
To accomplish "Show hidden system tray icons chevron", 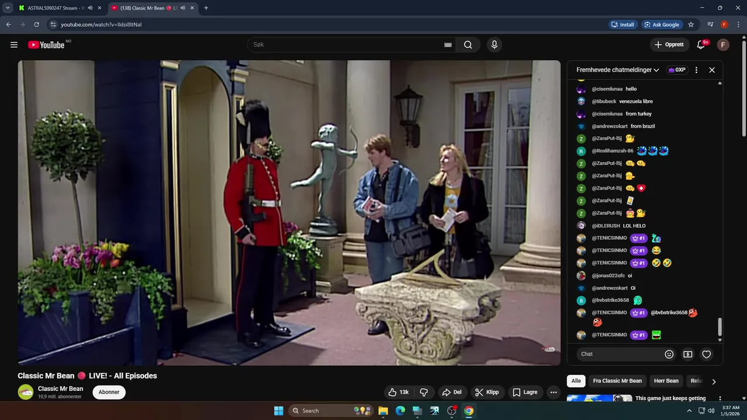I will click(690, 411).
